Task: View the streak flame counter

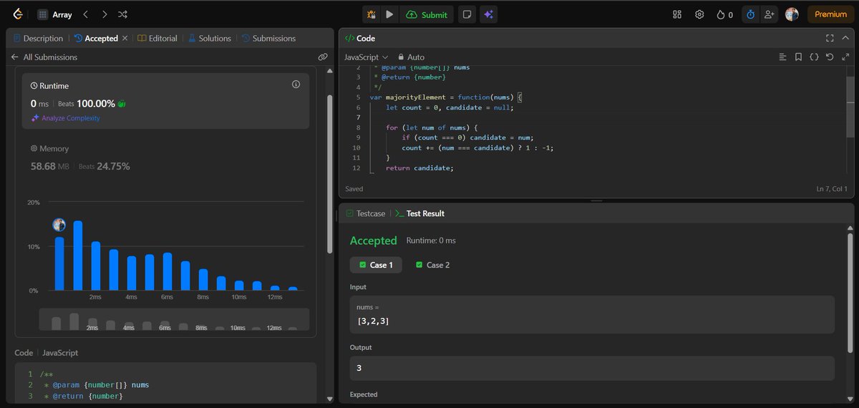Action: pyautogui.click(x=724, y=14)
